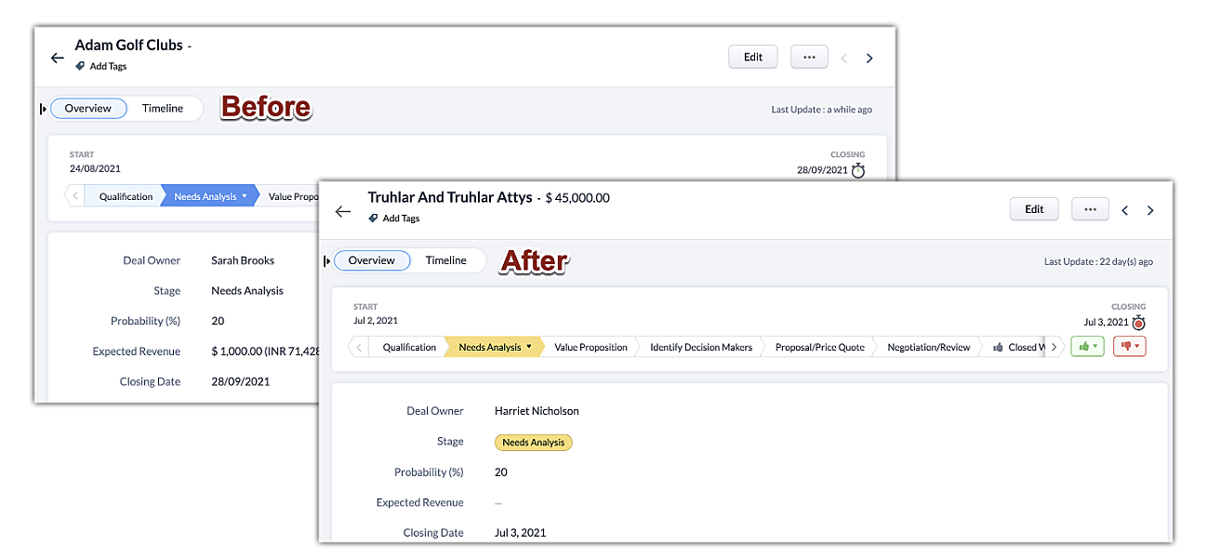Go to next record in Adam Golf Clubs
The image size is (1207, 558).
click(869, 58)
